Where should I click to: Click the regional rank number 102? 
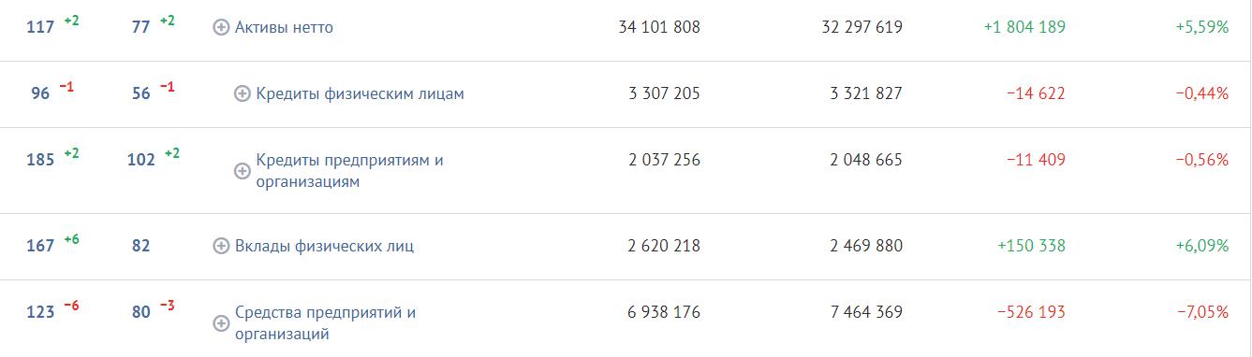click(x=141, y=160)
